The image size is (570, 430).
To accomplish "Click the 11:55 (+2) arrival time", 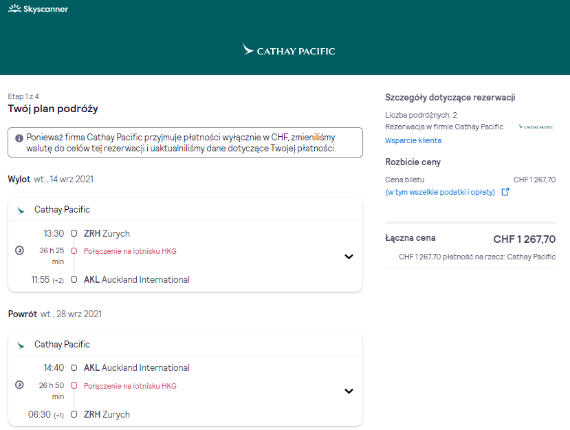I will [x=47, y=280].
